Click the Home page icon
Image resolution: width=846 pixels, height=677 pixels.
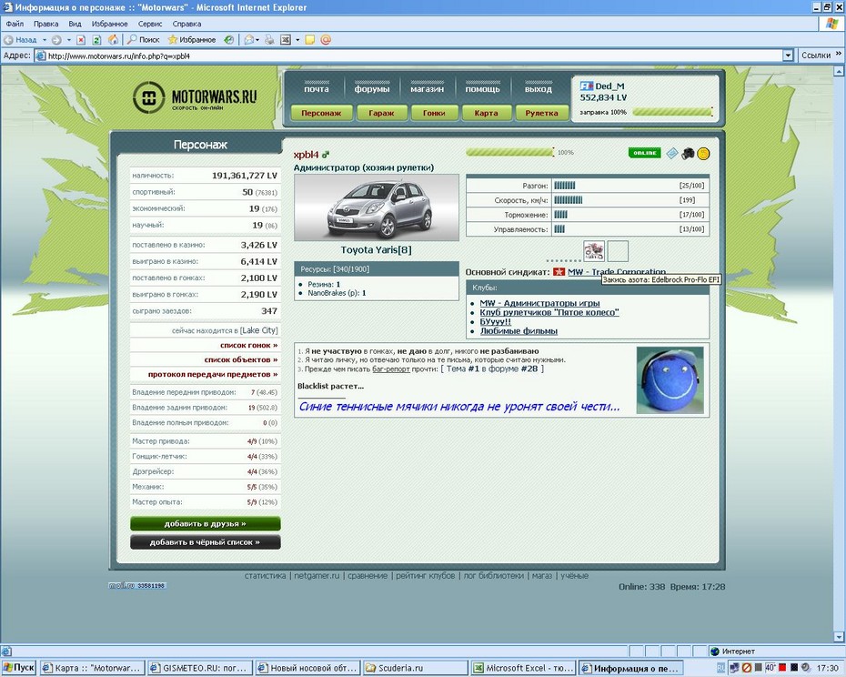pyautogui.click(x=114, y=39)
